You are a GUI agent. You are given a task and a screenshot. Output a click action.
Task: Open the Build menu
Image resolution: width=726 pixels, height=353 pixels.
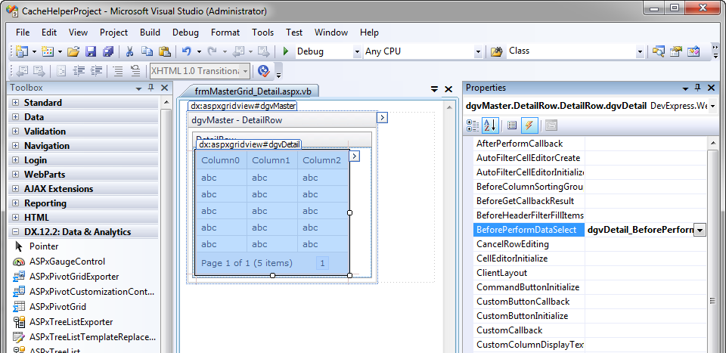(x=150, y=33)
